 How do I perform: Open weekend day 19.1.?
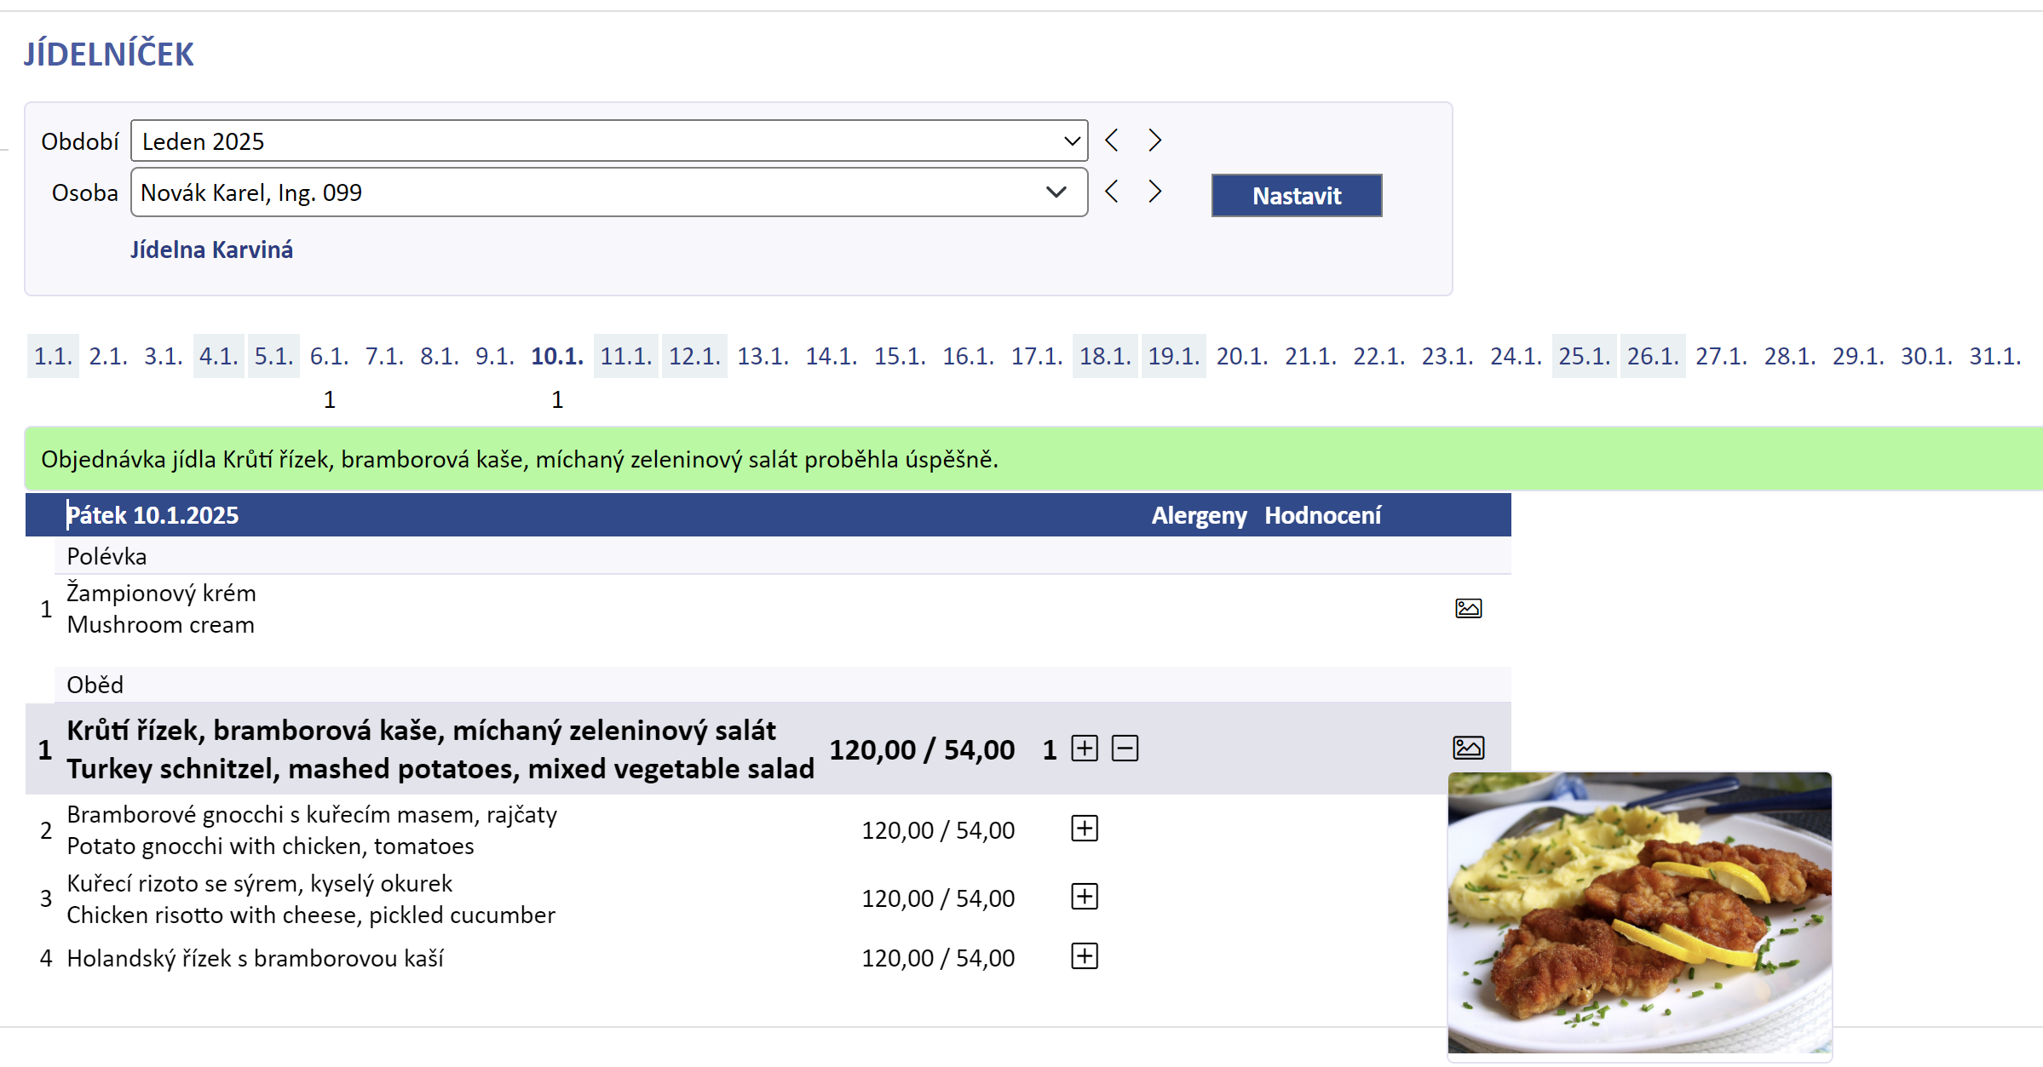point(1174,356)
